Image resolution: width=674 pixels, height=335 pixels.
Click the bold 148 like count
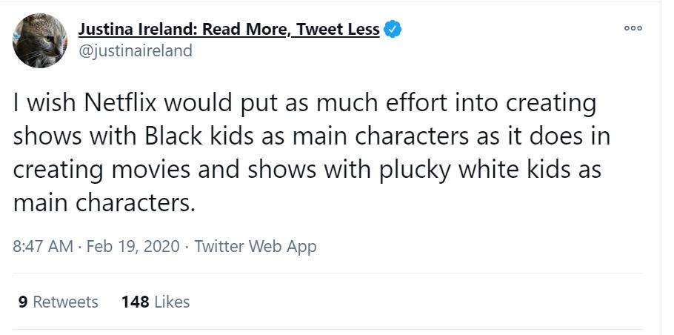click(135, 302)
